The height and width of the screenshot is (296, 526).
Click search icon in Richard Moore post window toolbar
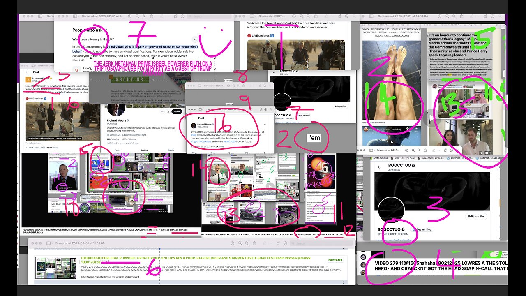[x=271, y=109]
